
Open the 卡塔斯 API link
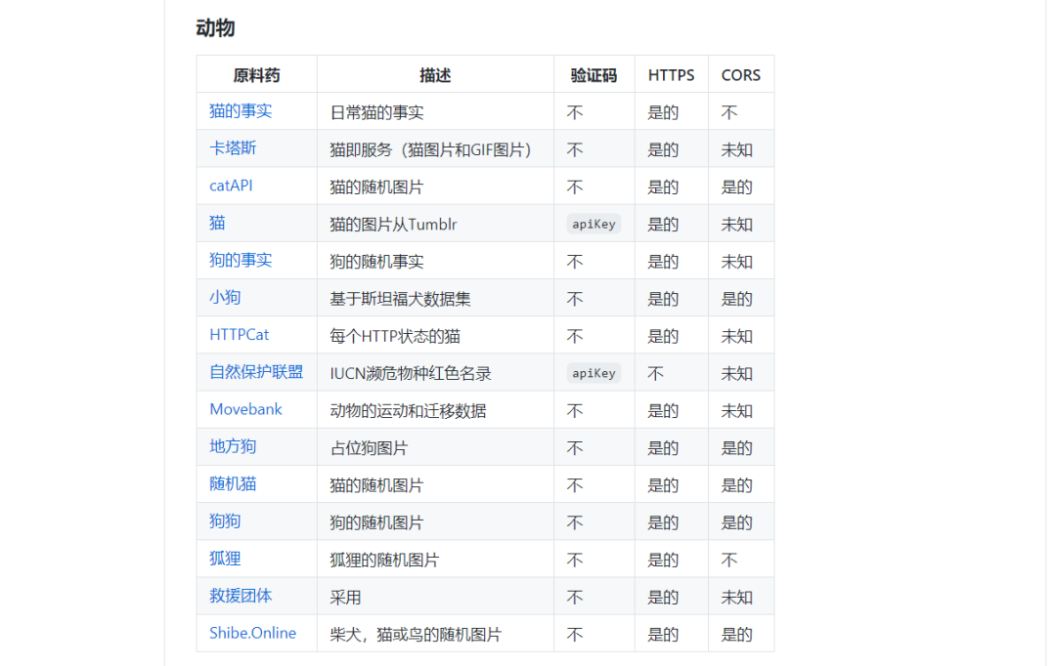(233, 148)
